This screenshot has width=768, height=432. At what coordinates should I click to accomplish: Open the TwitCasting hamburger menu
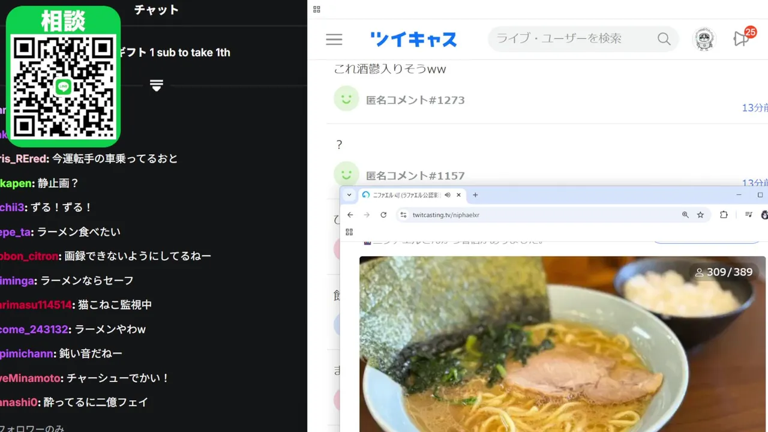click(x=334, y=40)
